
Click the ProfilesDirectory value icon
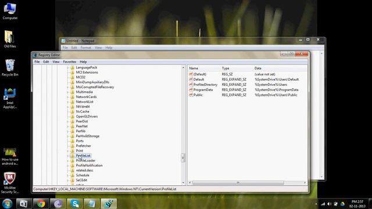[191, 85]
